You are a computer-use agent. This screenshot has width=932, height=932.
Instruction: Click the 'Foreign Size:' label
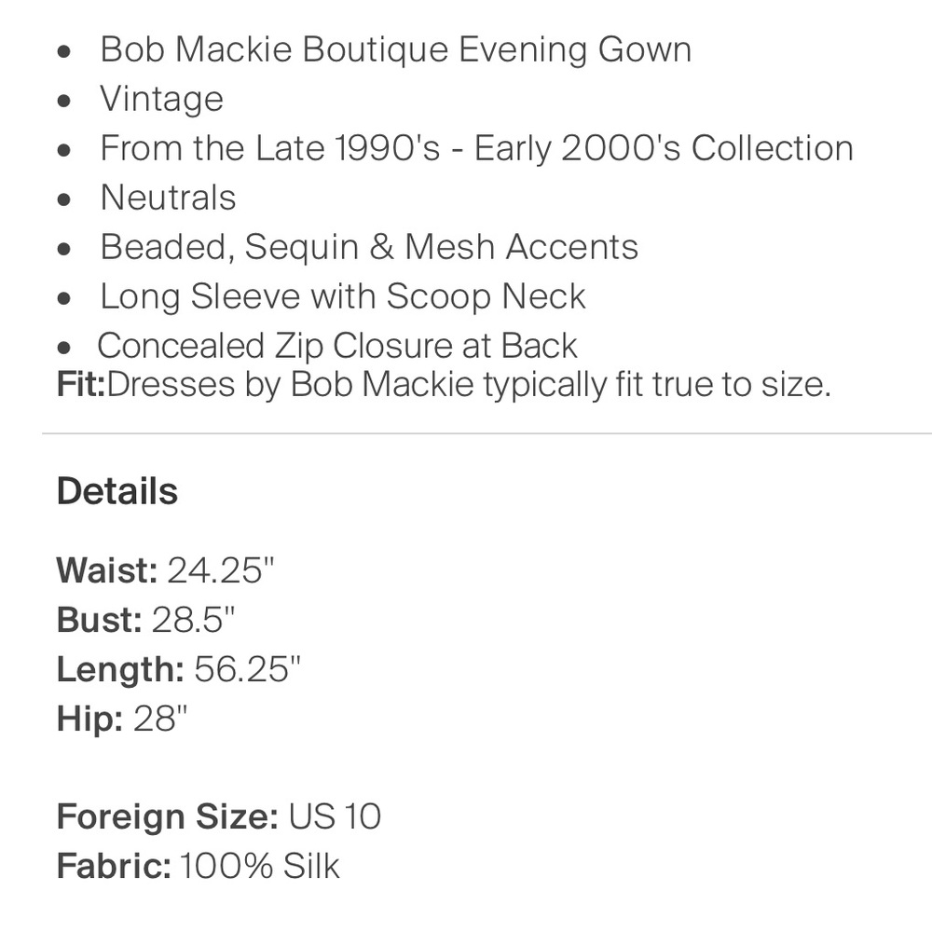click(x=168, y=816)
